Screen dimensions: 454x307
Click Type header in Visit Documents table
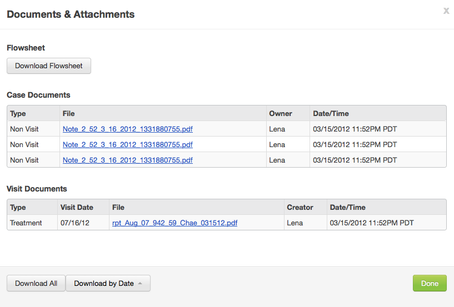18,207
